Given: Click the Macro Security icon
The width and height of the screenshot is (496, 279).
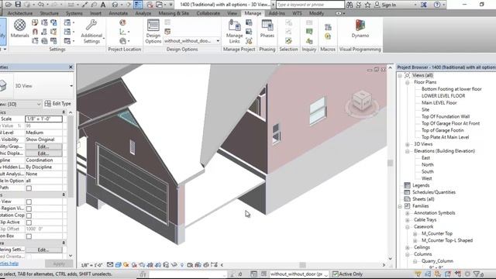Looking at the screenshot, I should click(x=328, y=36).
